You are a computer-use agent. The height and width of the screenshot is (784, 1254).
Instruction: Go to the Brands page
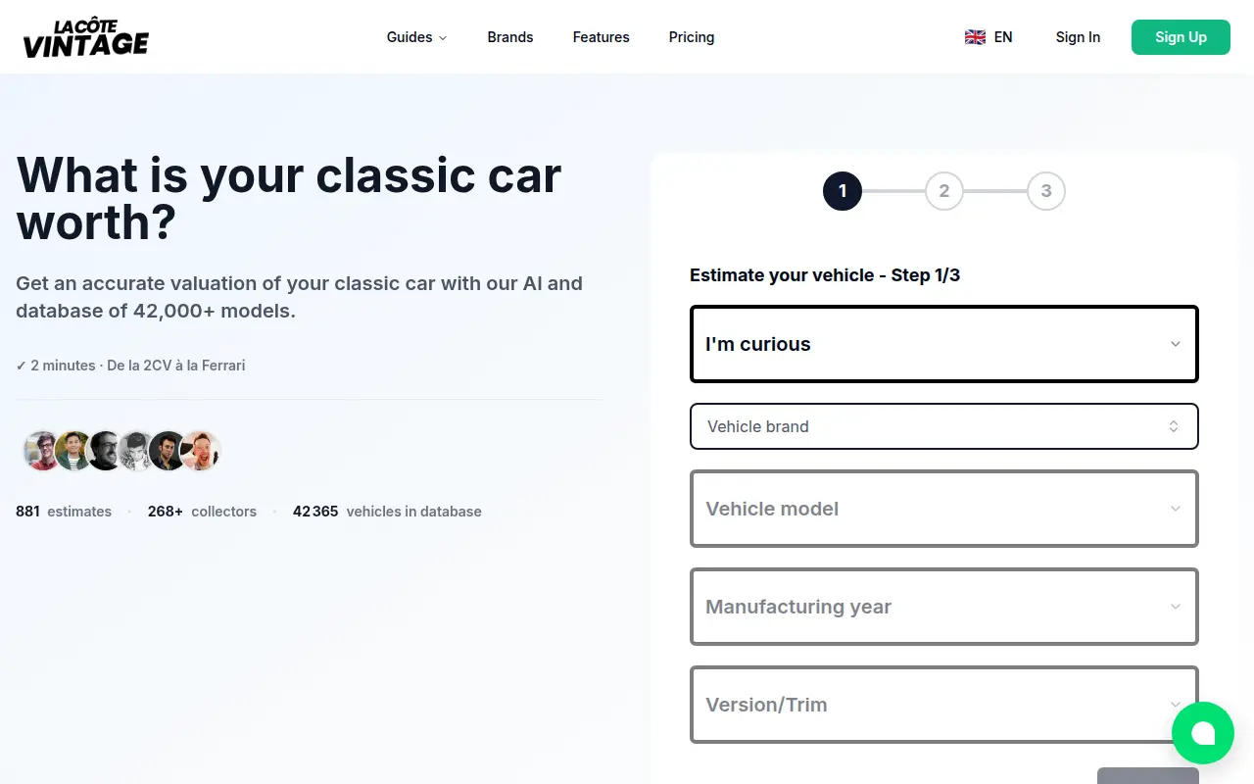tap(510, 37)
